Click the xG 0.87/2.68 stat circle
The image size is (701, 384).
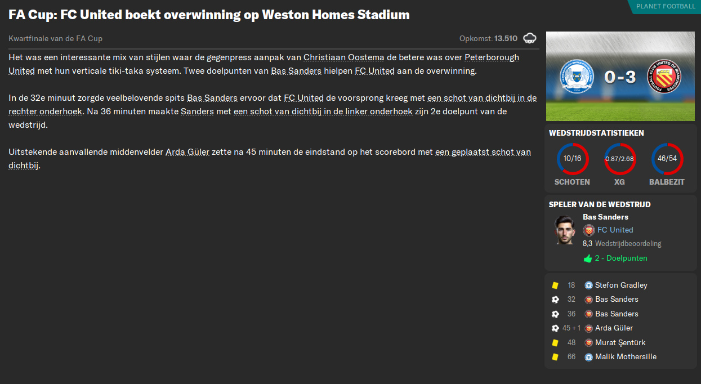pos(619,159)
